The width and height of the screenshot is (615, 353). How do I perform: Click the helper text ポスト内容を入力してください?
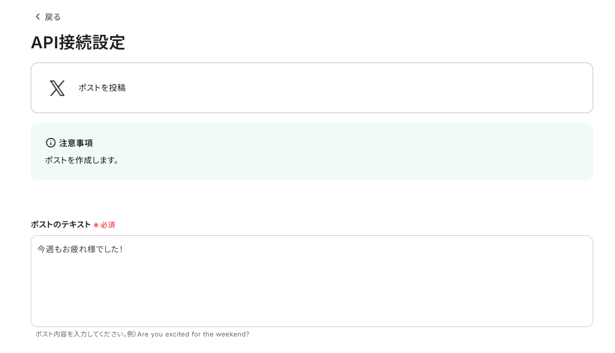(x=81, y=334)
